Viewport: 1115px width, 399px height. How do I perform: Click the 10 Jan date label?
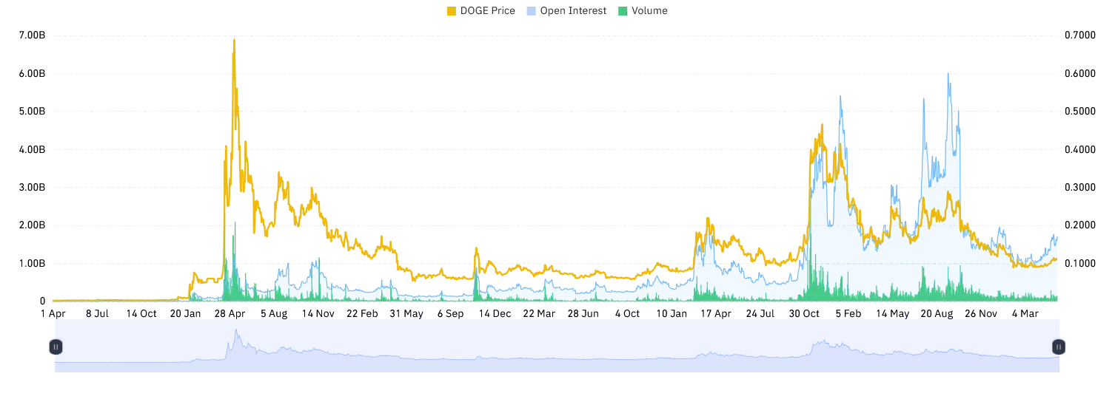tap(672, 313)
